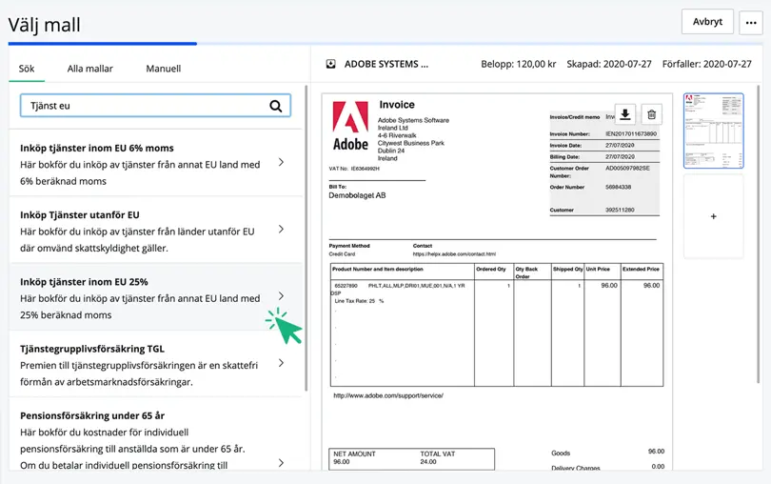
Task: Focus the search field containing Tjänst eu
Action: [x=155, y=106]
